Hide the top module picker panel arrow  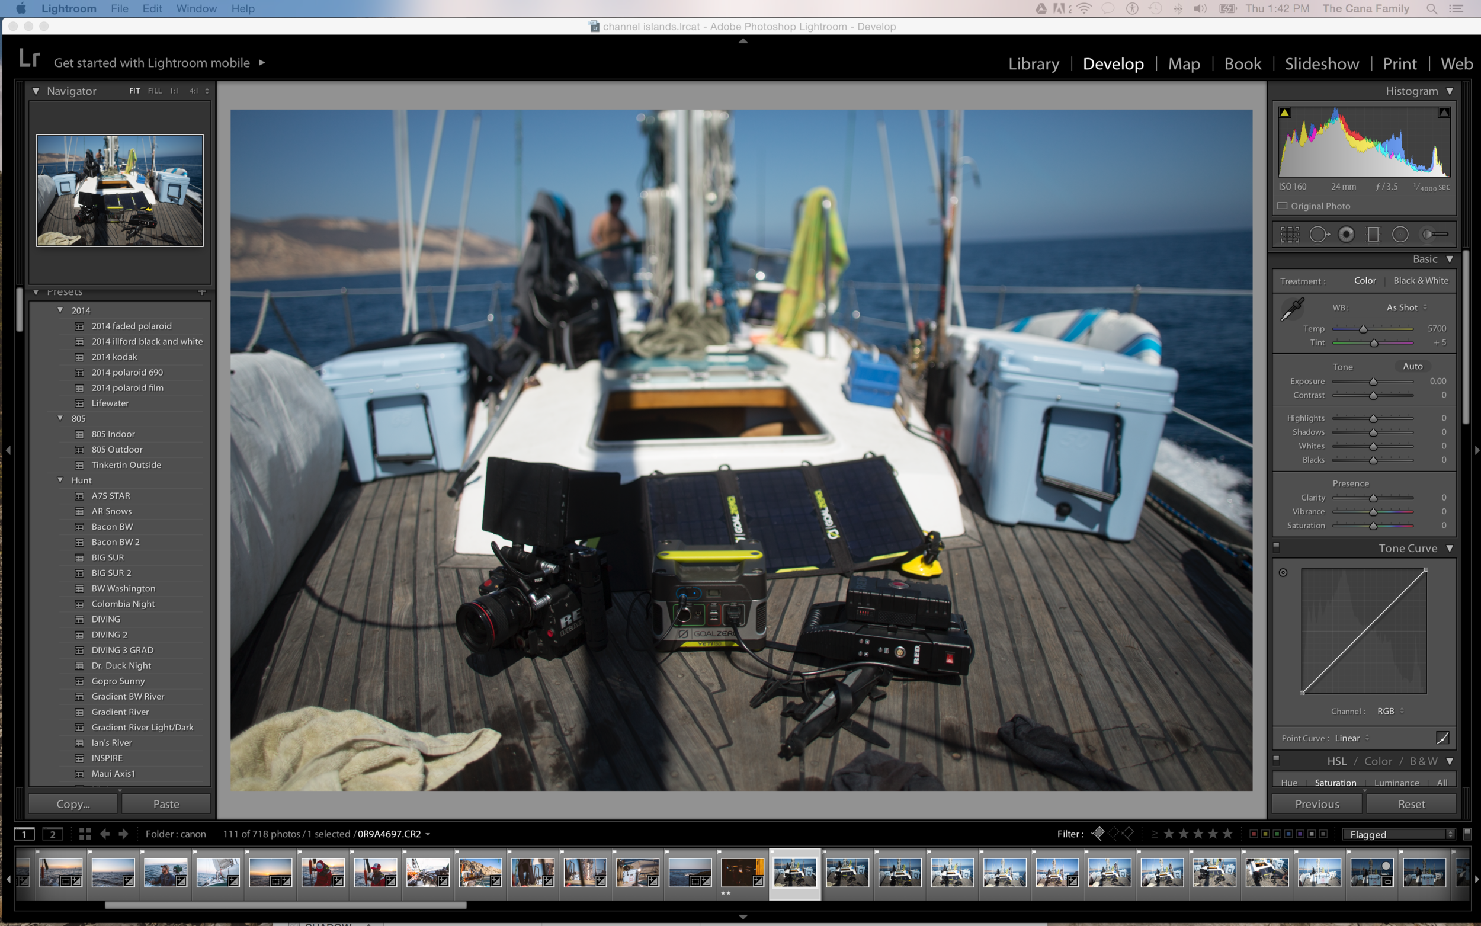tap(743, 41)
